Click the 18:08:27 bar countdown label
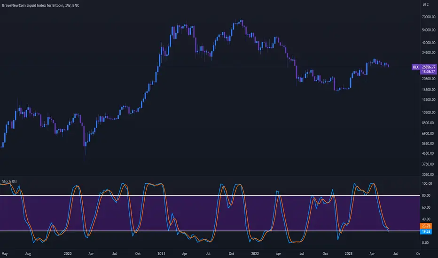The width and height of the screenshot is (438, 258). pos(428,72)
